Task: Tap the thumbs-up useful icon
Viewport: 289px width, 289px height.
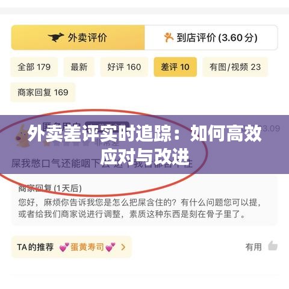Action: 273,246
